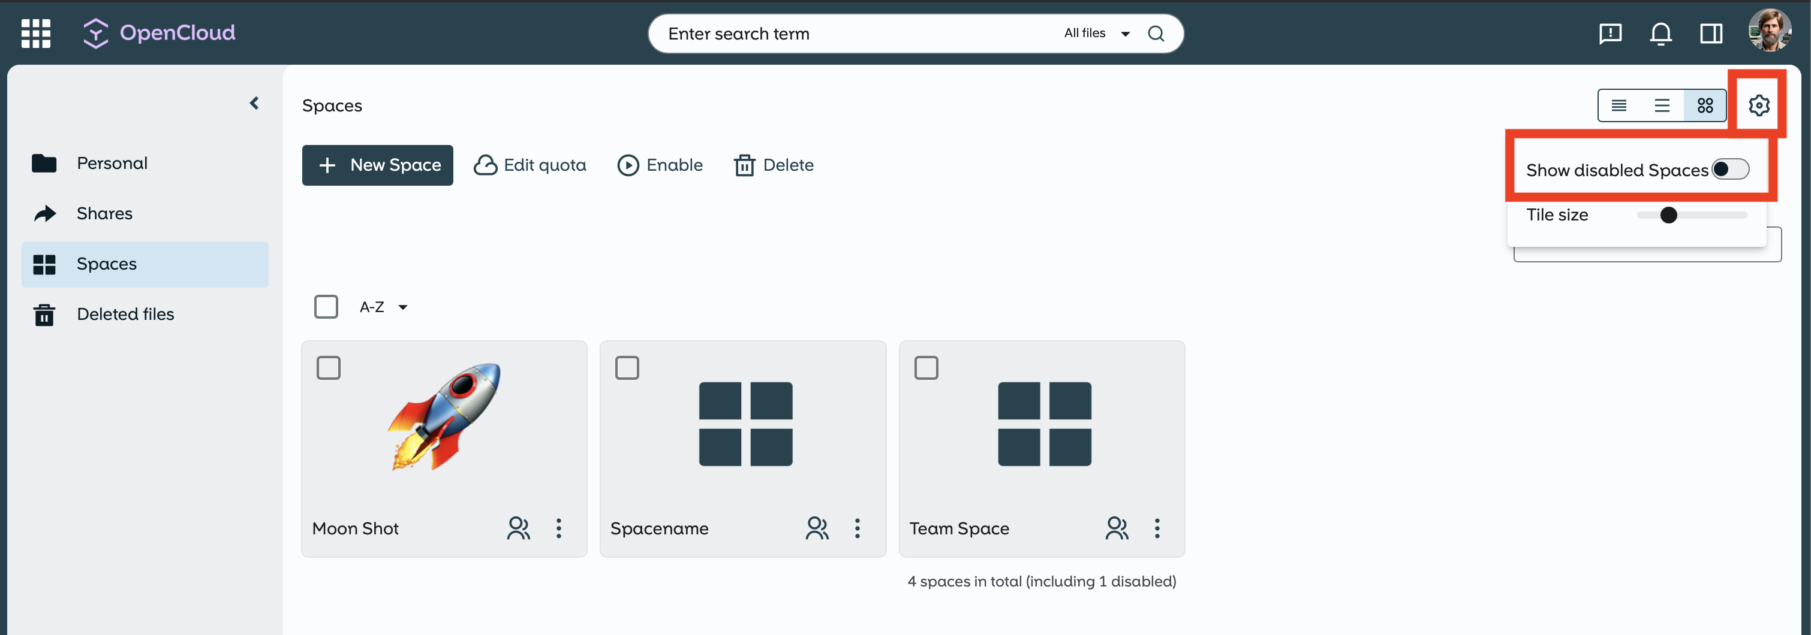The image size is (1811, 635).
Task: Toggle Show disabled Spaces switch
Action: click(x=1729, y=170)
